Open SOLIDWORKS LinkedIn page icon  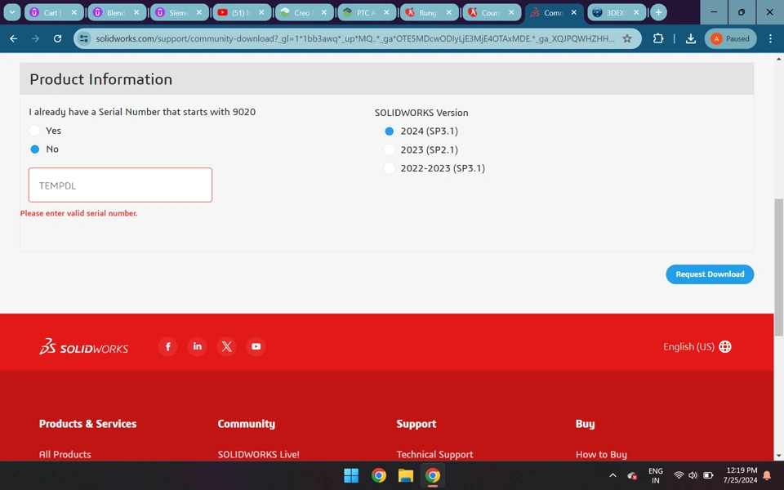[198, 346]
